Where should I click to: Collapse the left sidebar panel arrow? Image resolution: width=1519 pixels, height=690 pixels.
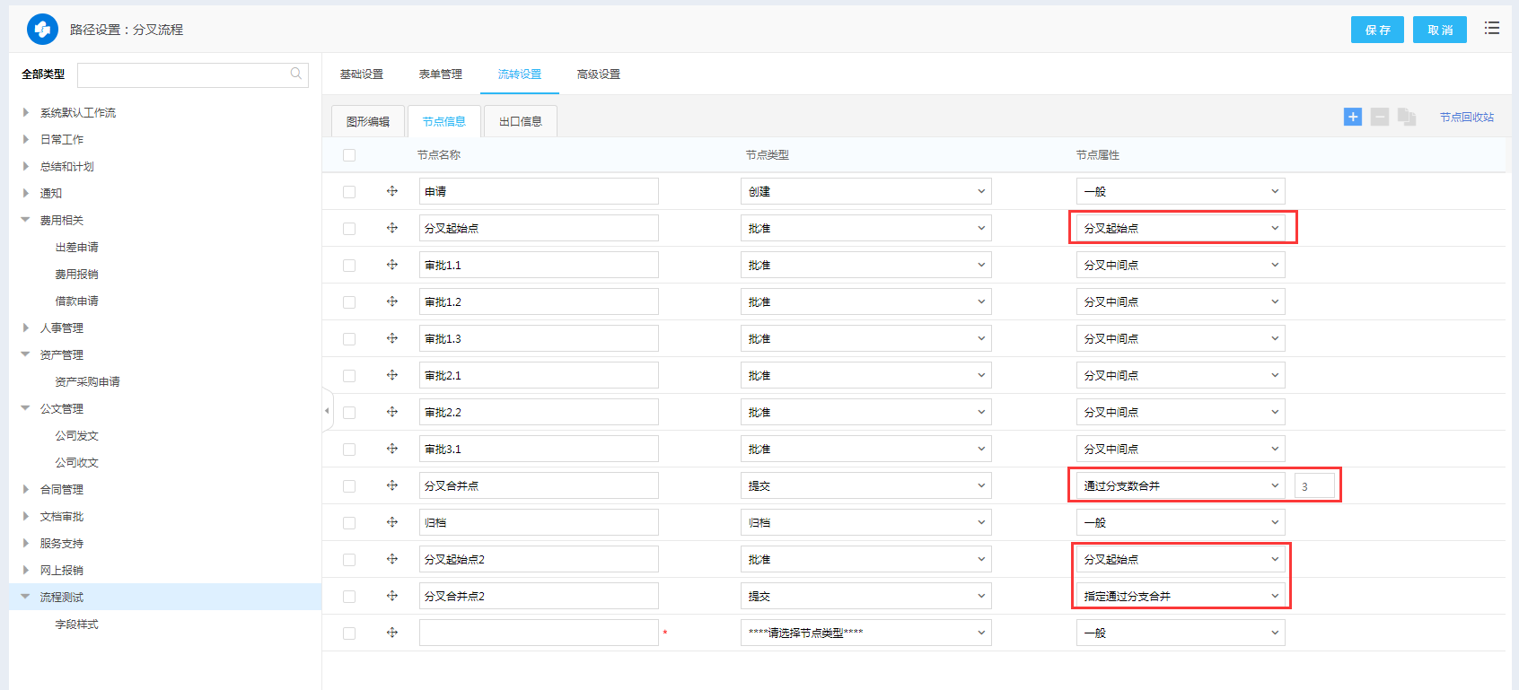point(327,411)
